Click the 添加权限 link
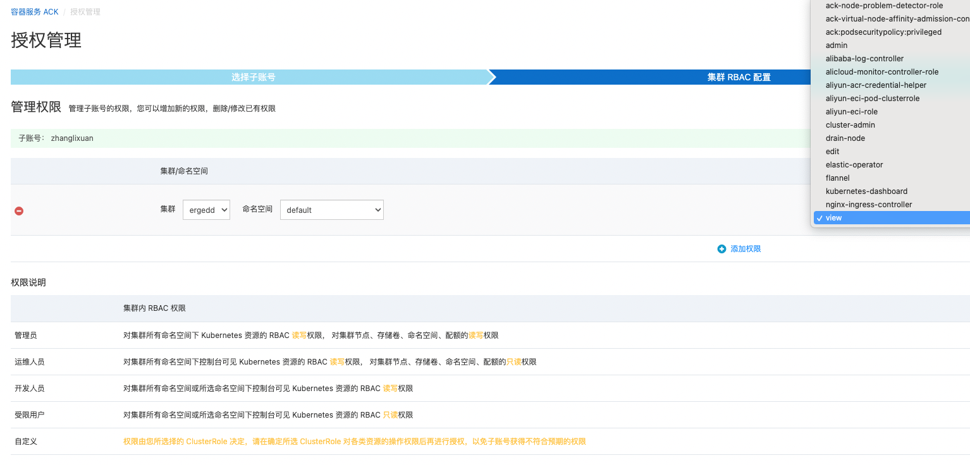Image resolution: width=970 pixels, height=465 pixels. 746,249
